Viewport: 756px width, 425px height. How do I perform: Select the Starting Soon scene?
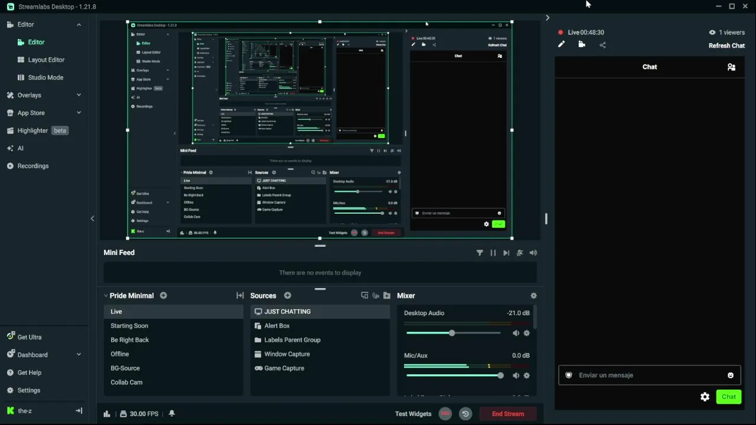pyautogui.click(x=174, y=326)
